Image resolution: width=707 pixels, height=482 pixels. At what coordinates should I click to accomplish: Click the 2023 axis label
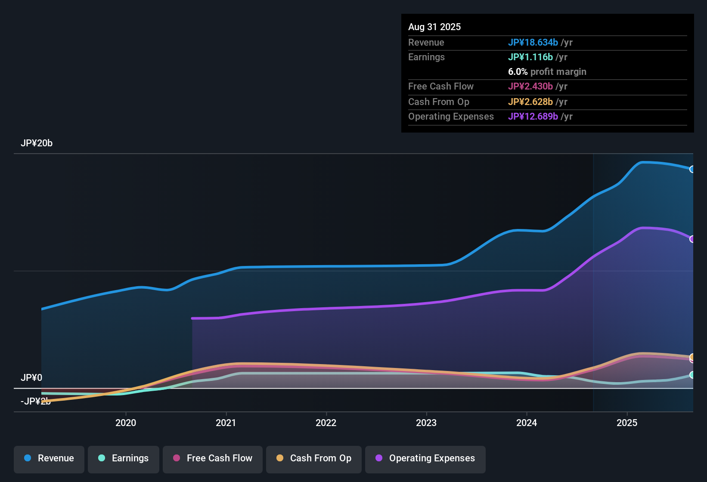coord(426,423)
